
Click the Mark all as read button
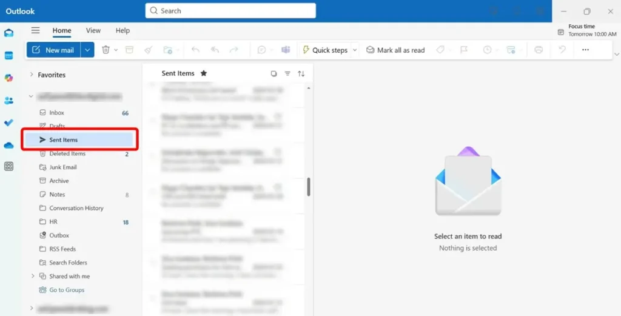pos(395,50)
